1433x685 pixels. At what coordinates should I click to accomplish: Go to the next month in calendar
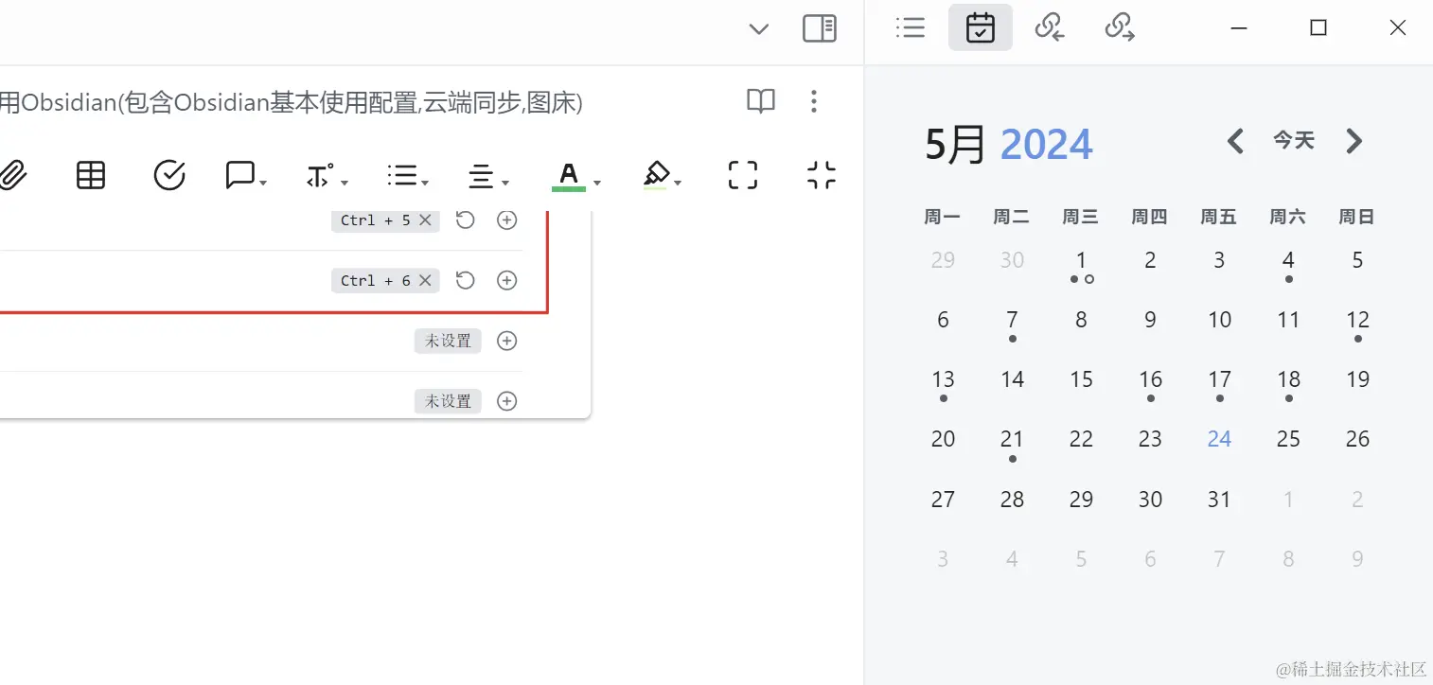click(x=1354, y=141)
